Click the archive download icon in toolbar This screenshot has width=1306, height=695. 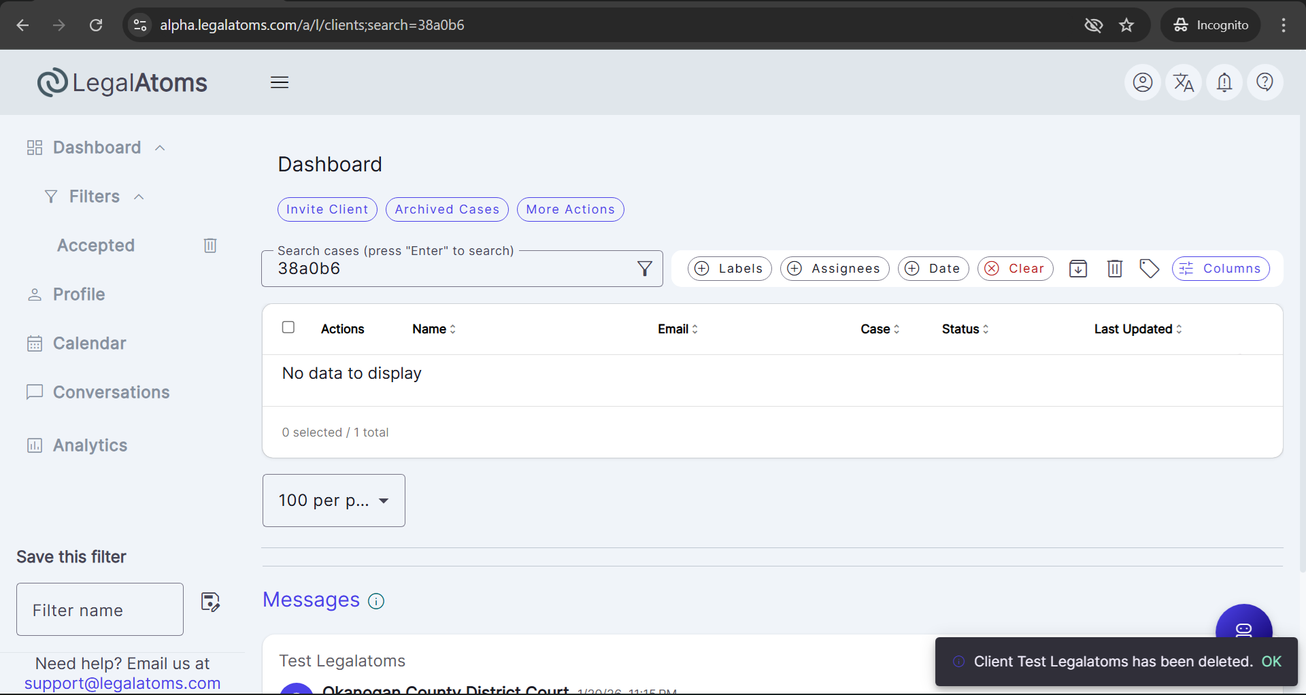(x=1078, y=269)
